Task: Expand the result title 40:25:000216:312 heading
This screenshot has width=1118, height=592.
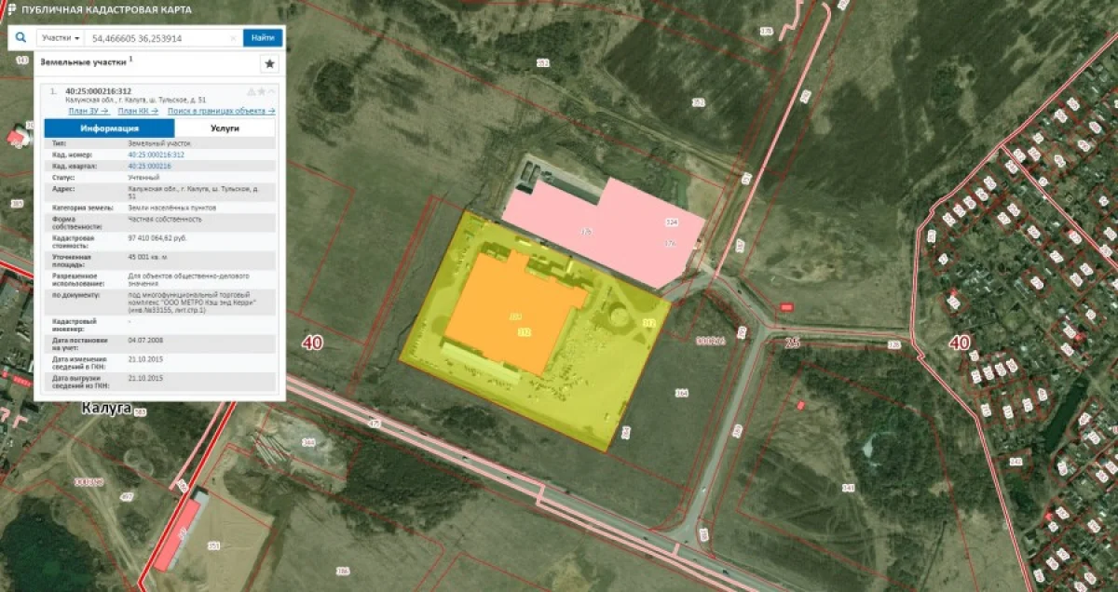Action: tap(98, 90)
